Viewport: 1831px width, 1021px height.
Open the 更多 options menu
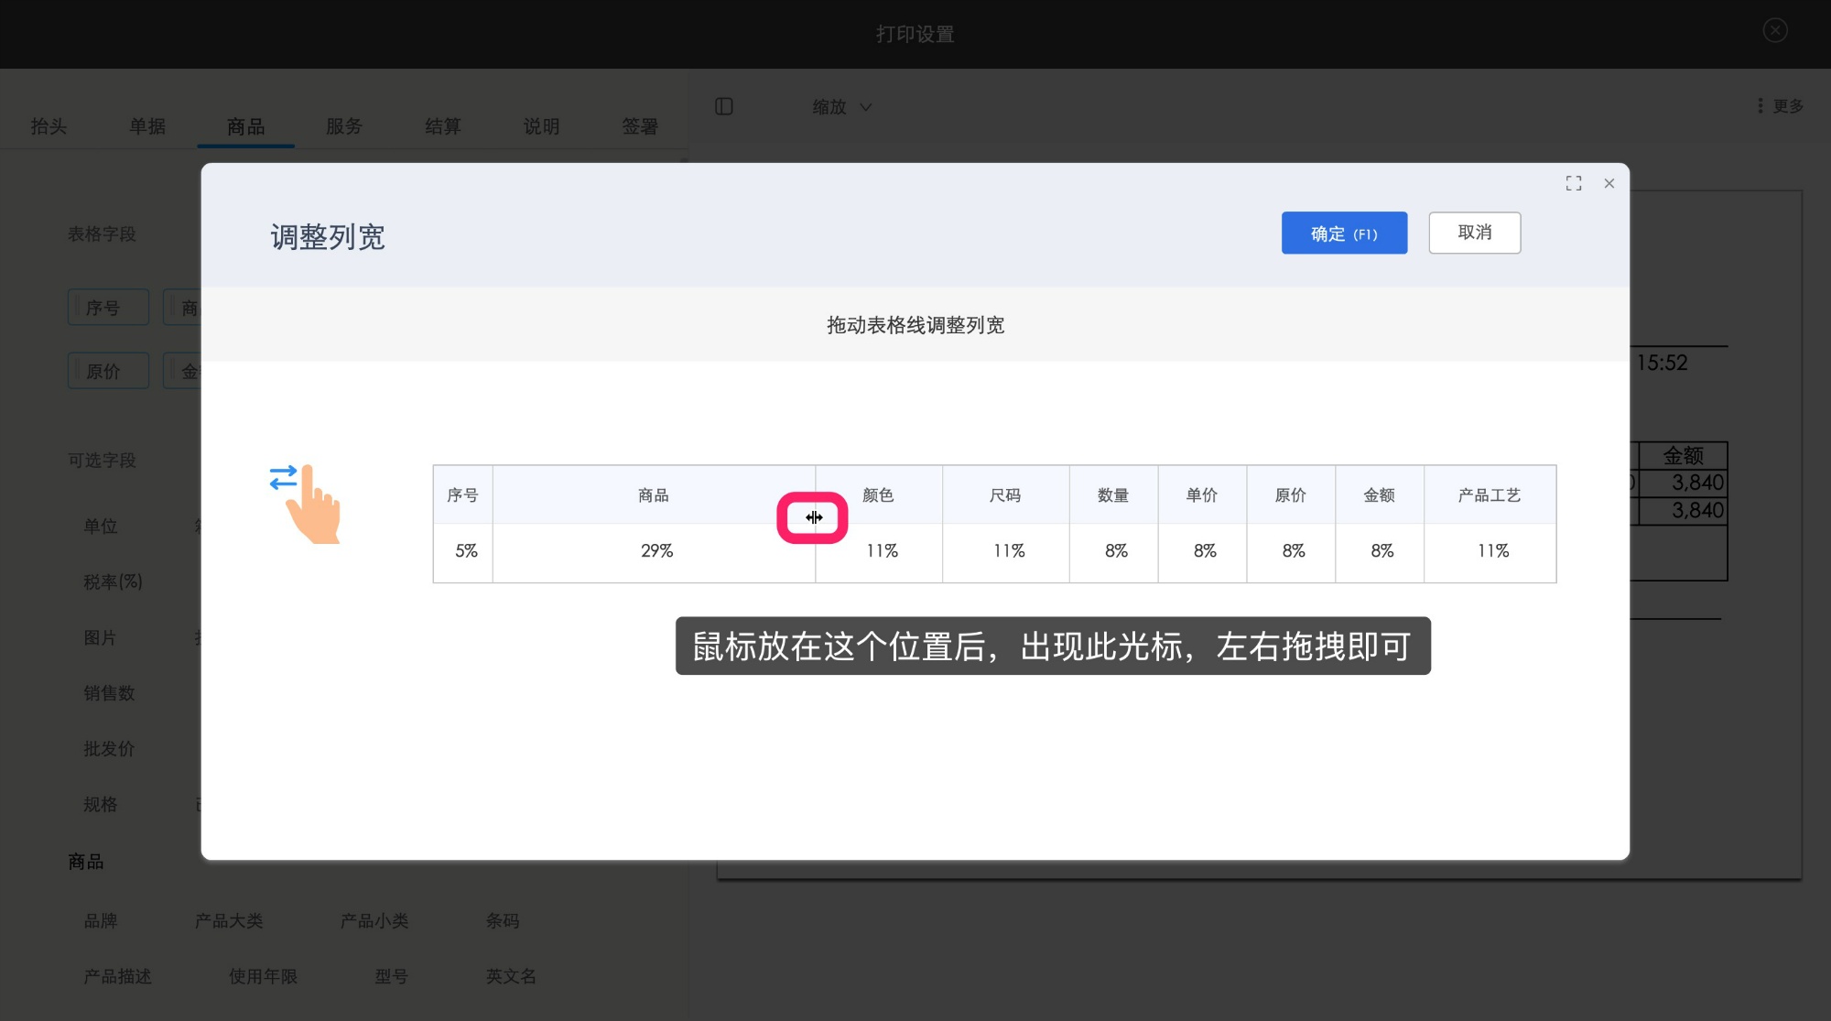pyautogui.click(x=1781, y=106)
